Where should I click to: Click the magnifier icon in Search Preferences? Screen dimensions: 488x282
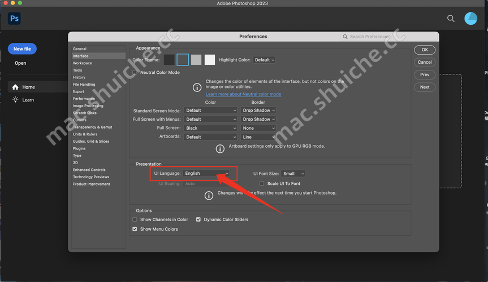coord(346,37)
